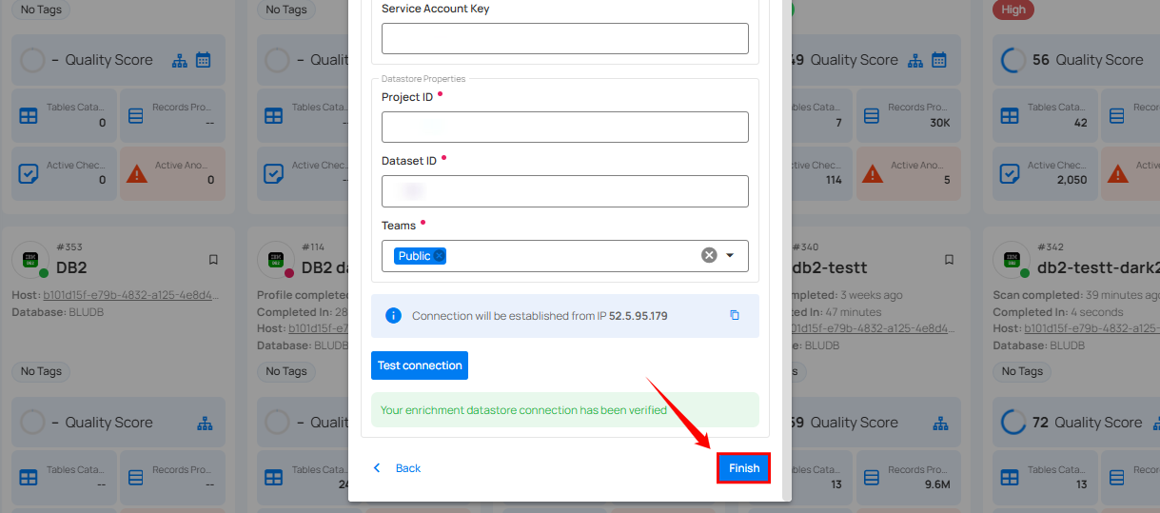1160x513 pixels.
Task: Remove the Public team tag
Action: [439, 256]
